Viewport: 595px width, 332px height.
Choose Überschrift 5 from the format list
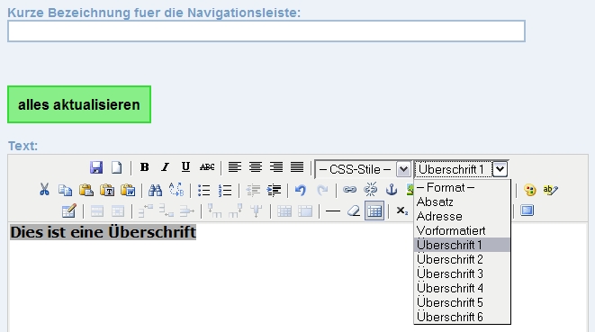point(462,303)
